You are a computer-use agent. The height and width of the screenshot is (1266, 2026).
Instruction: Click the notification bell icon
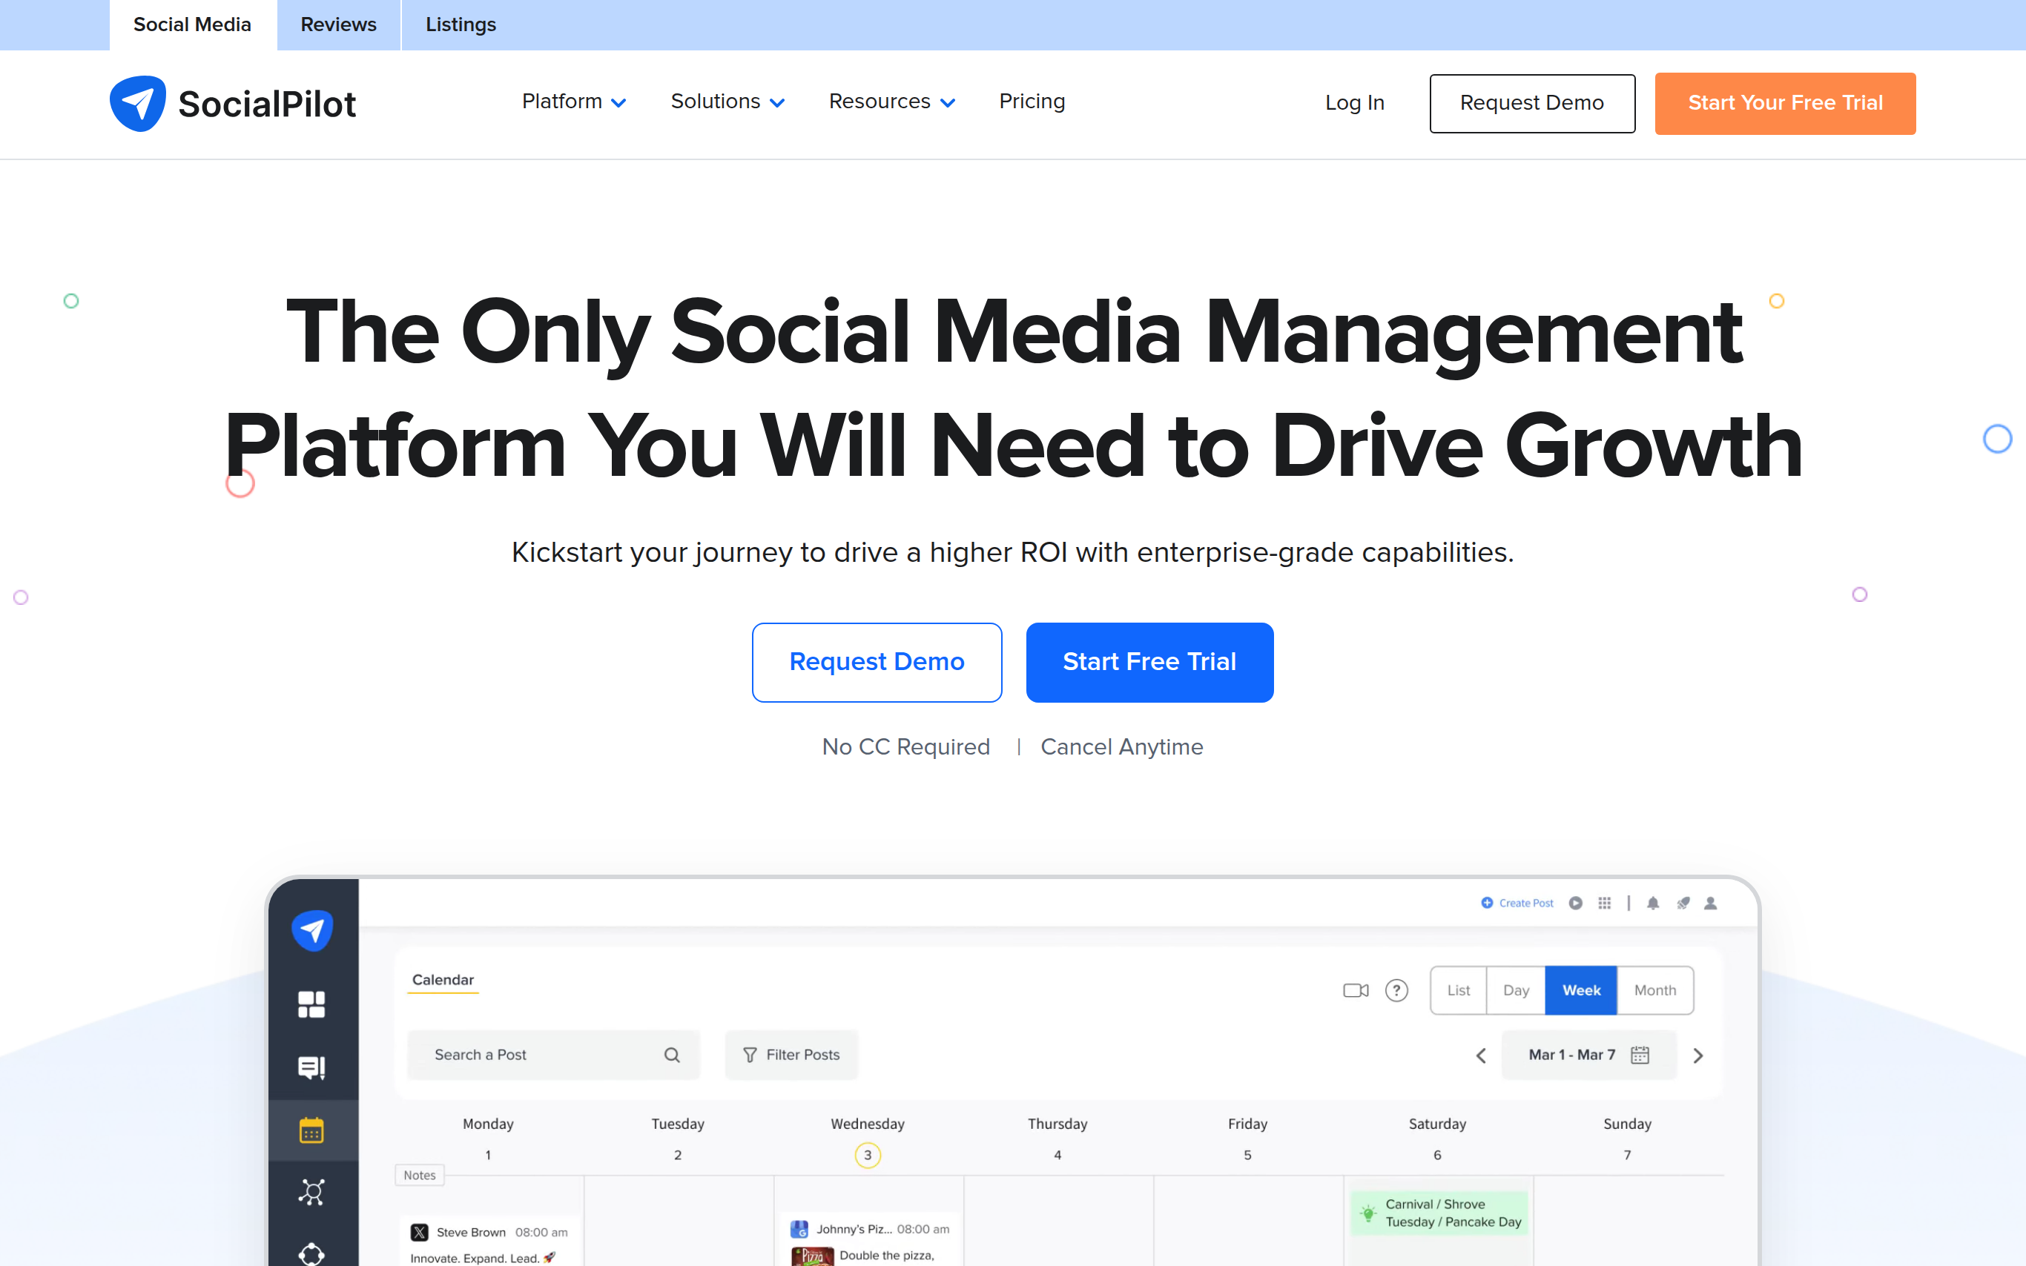(1652, 903)
